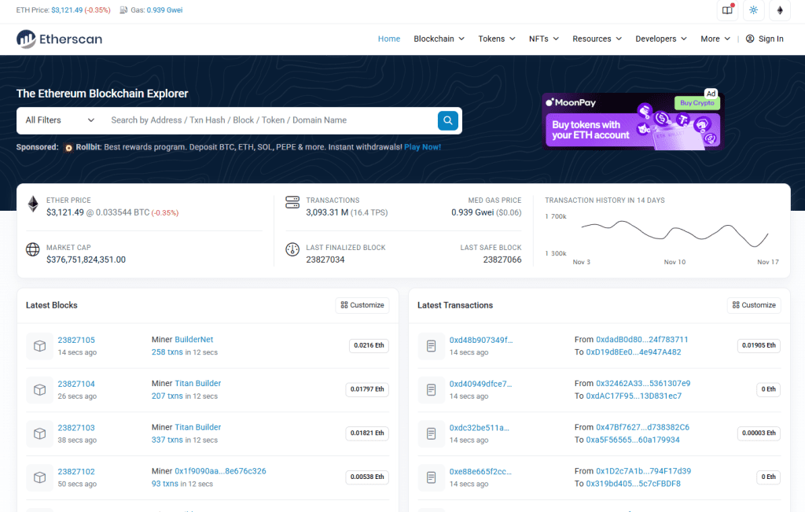Open block 23827104 link
The width and height of the screenshot is (805, 512).
click(x=76, y=384)
